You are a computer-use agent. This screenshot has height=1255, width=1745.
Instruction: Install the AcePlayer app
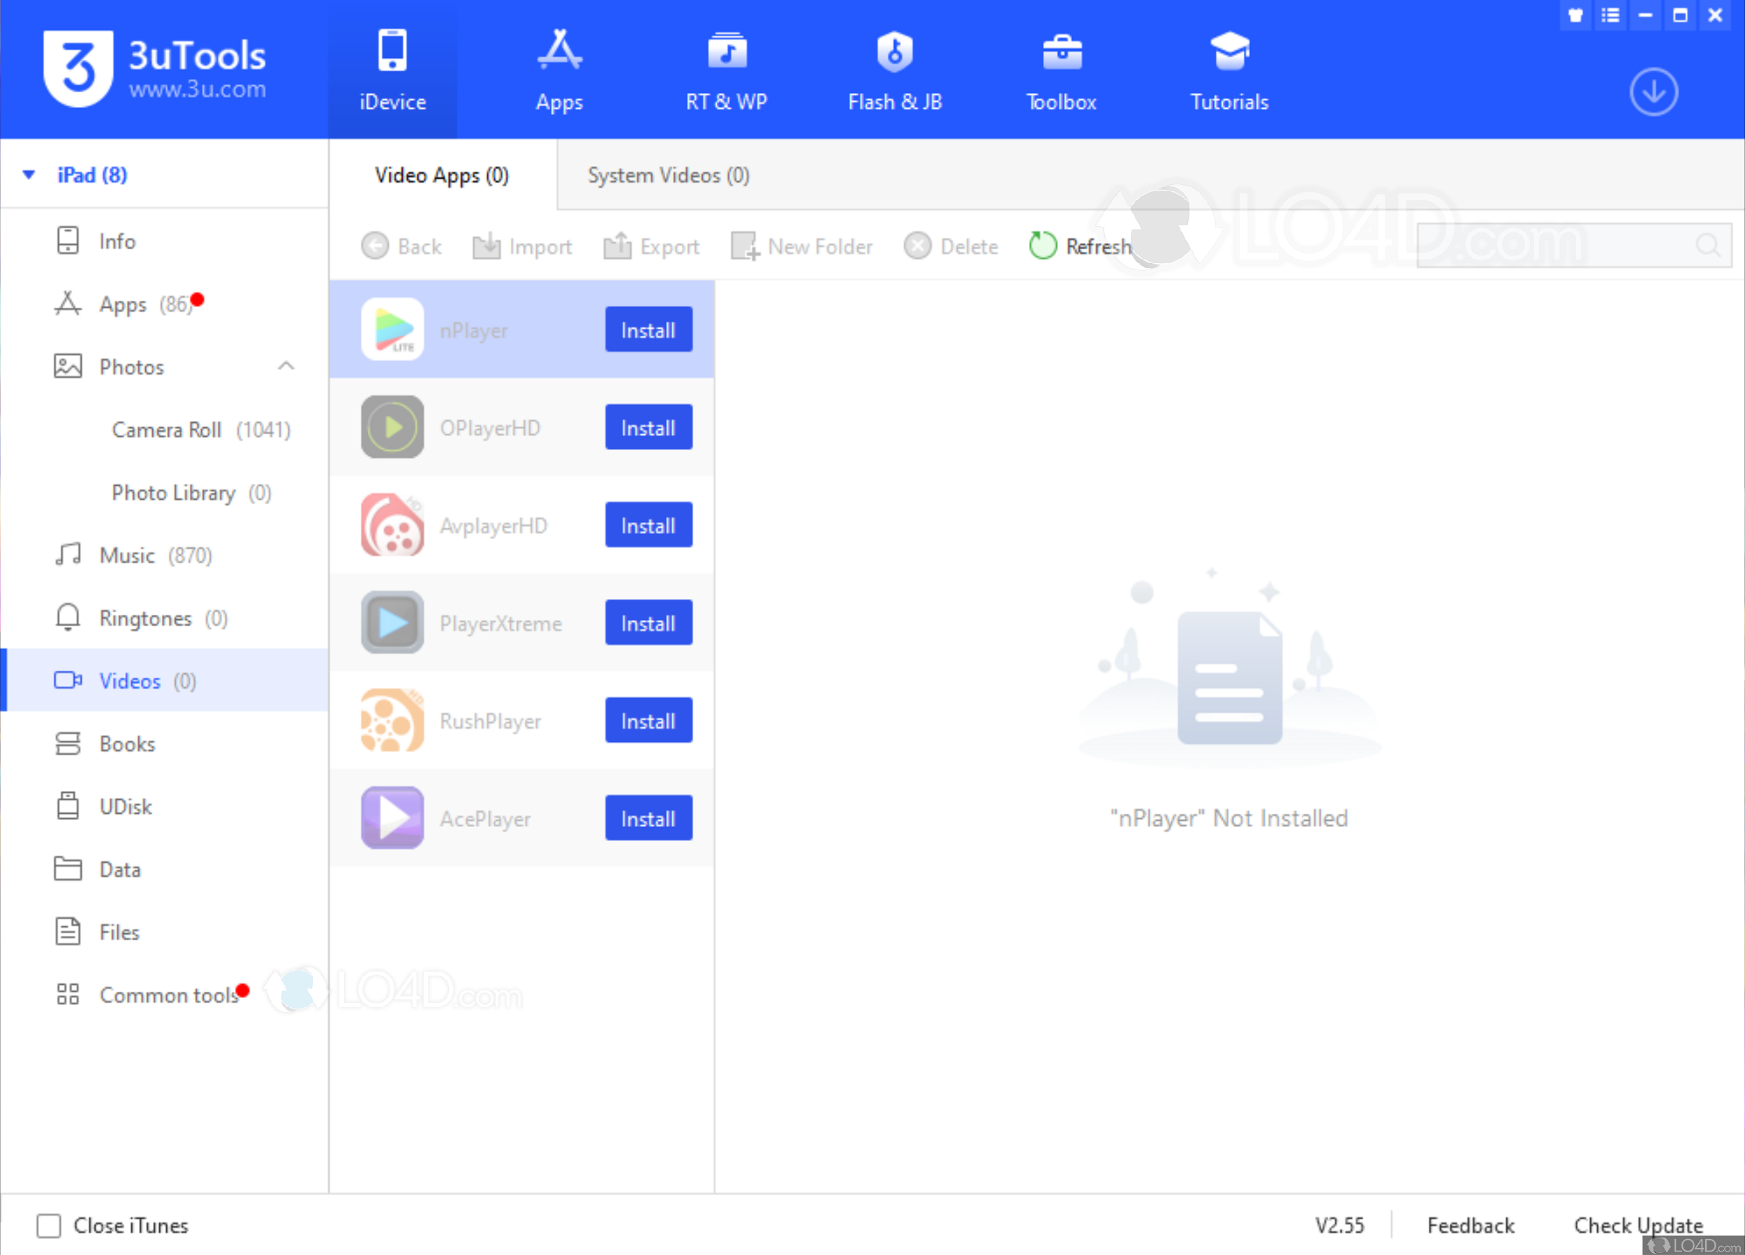pyautogui.click(x=648, y=819)
